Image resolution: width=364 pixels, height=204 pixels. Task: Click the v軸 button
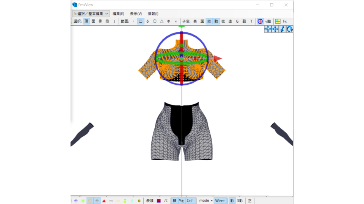(268, 21)
